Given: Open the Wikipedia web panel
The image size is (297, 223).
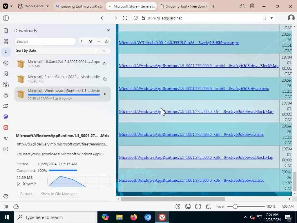Looking at the screenshot, I should point(6,138).
